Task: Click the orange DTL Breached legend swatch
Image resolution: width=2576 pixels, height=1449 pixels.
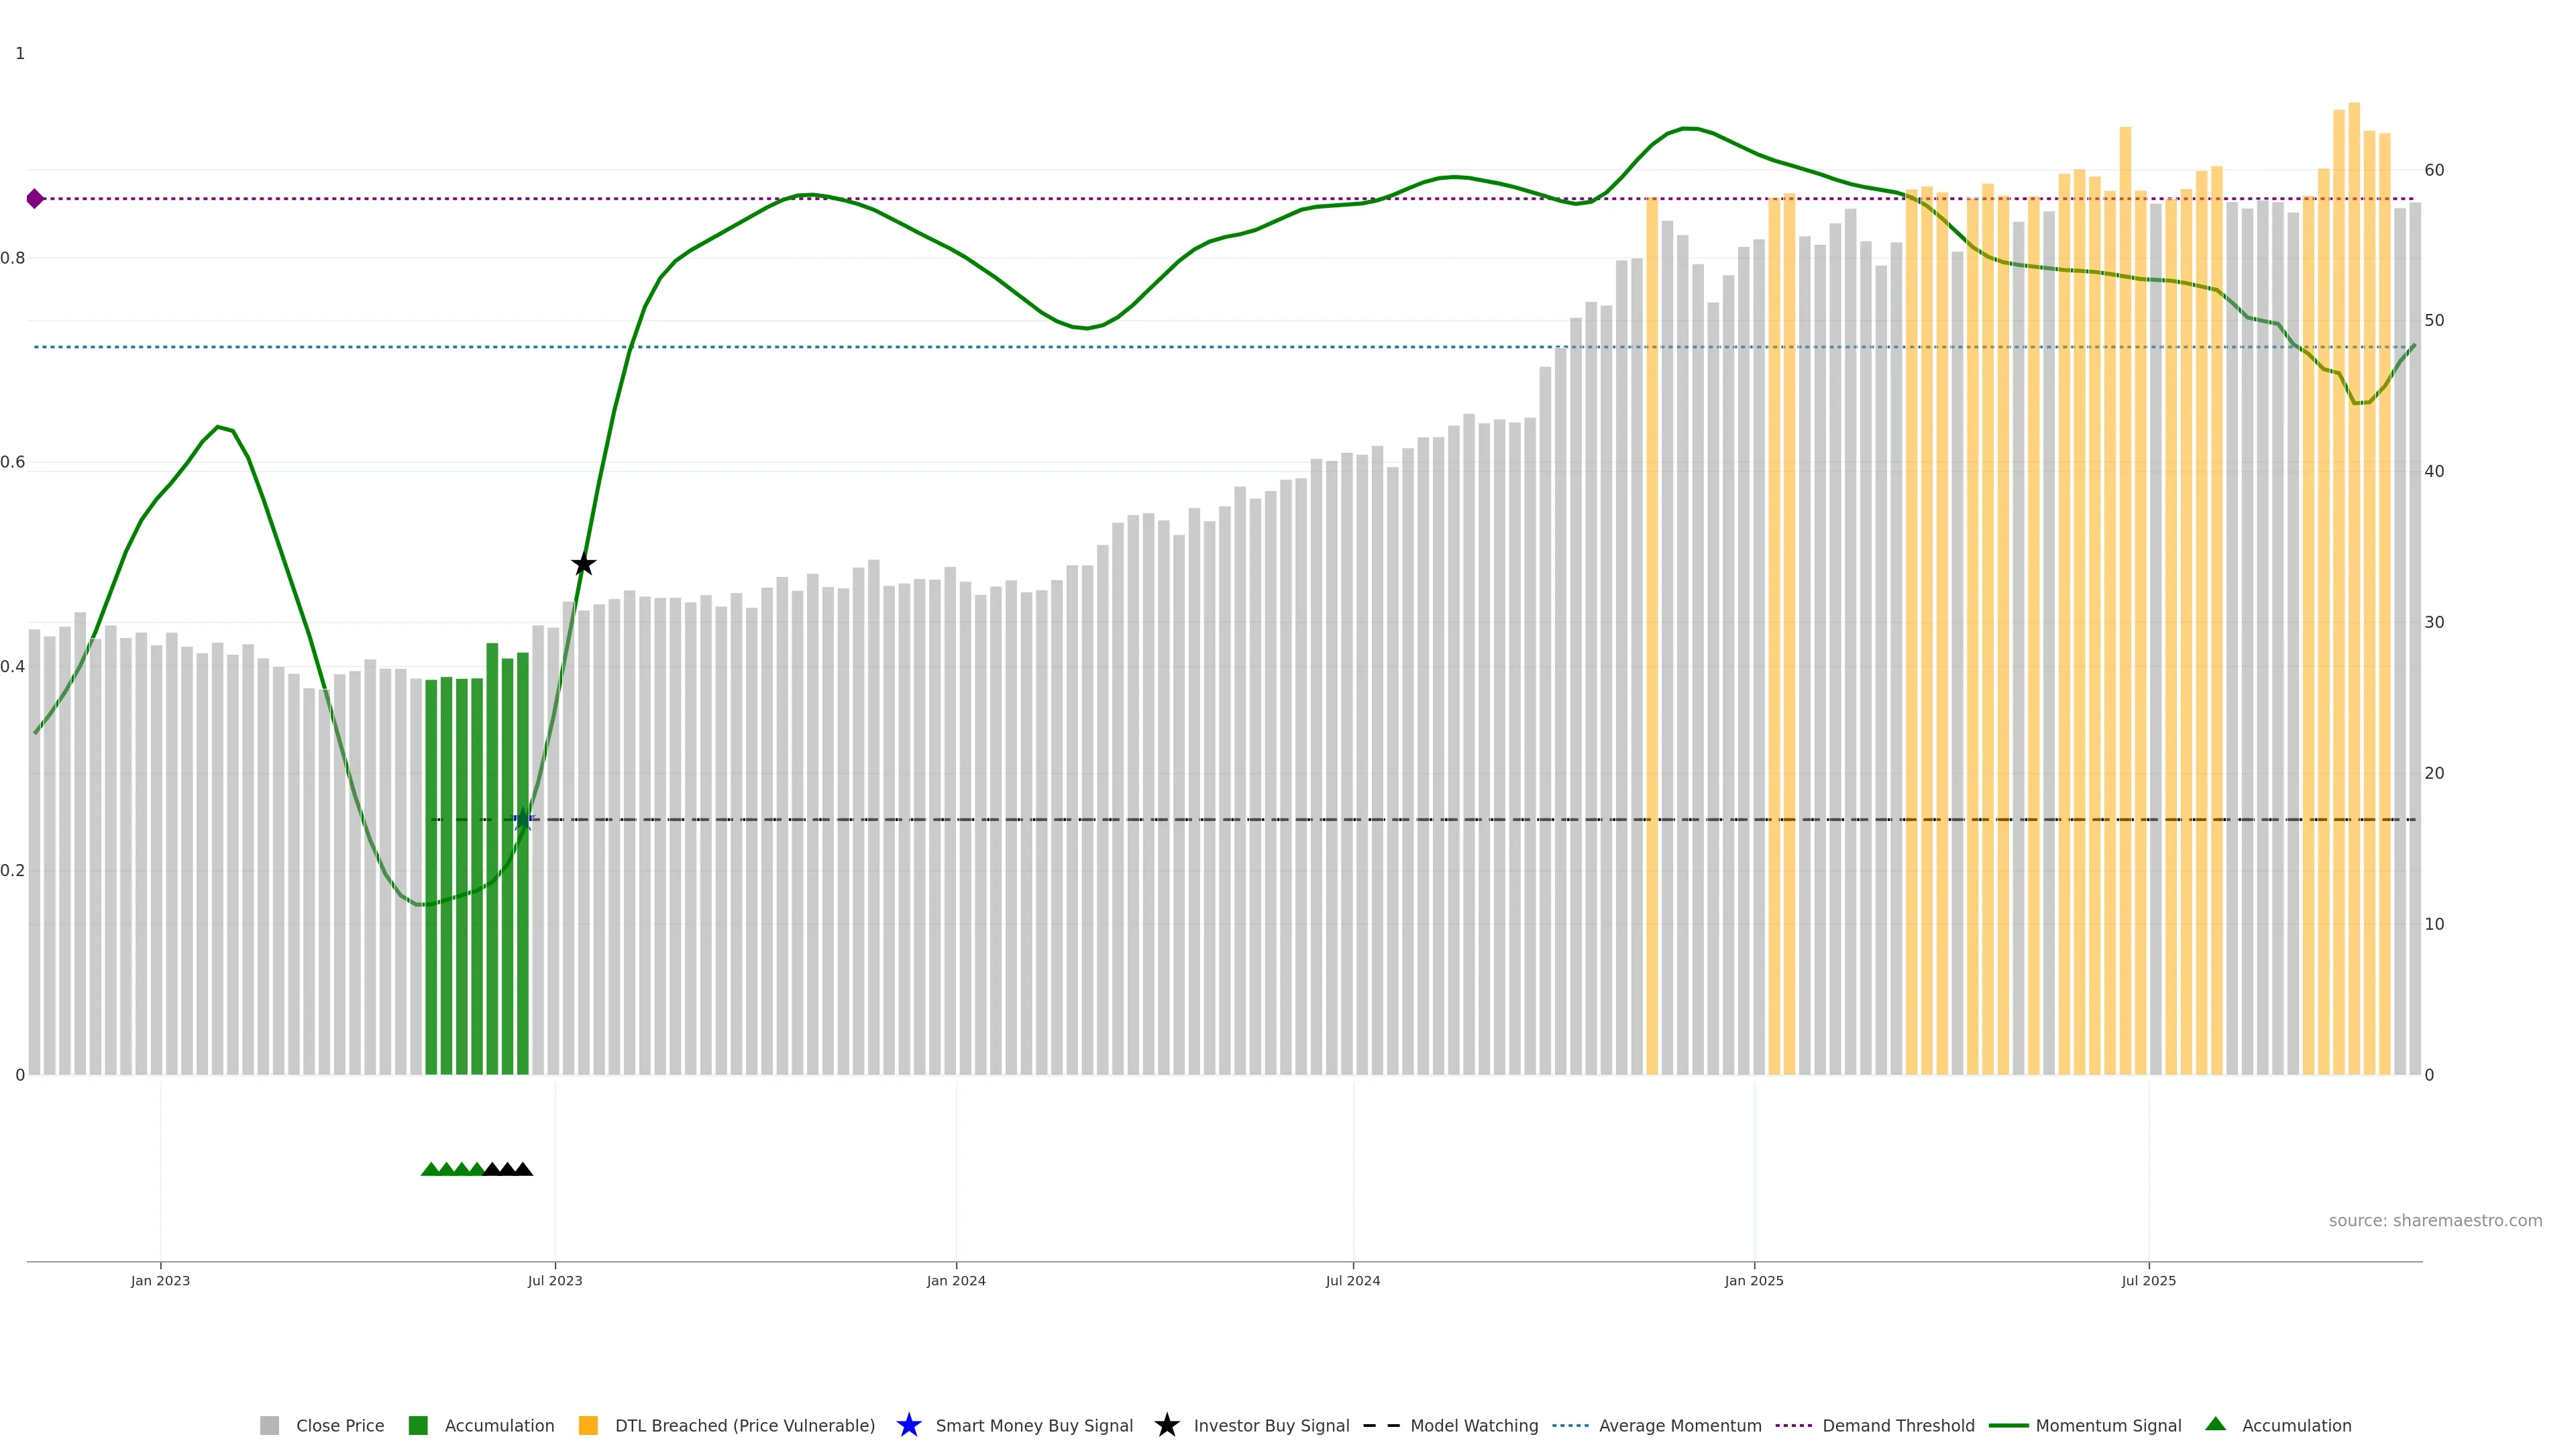Action: [588, 1426]
